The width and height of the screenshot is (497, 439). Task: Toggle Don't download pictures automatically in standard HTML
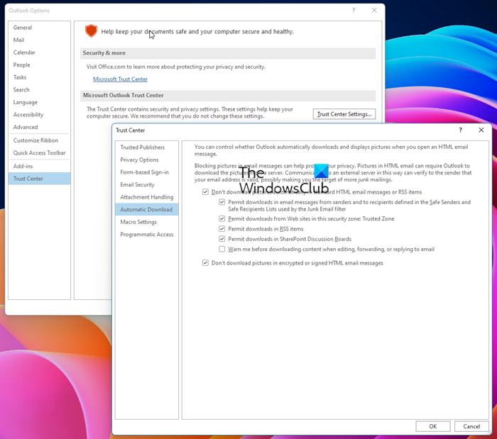[205, 191]
